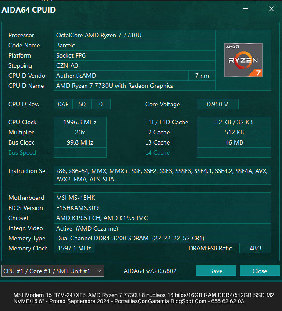Click the CPUID Rev. 50 cell
Screen dimensions: 282x311
pyautogui.click(x=82, y=104)
